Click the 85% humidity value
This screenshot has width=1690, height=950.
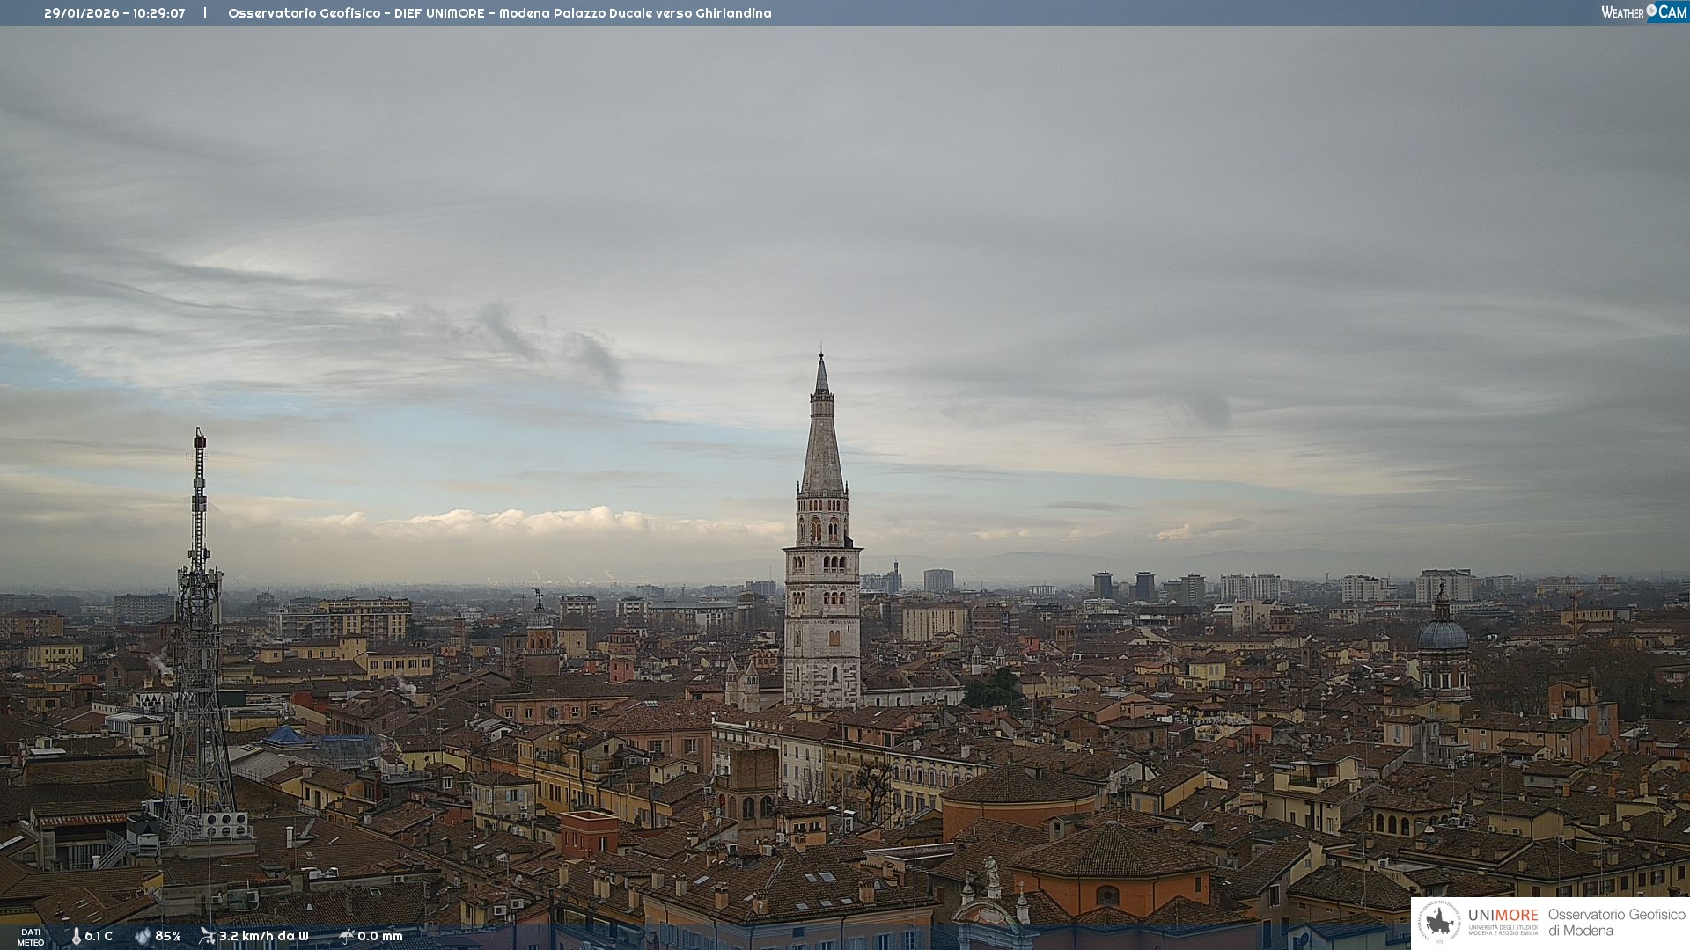(168, 936)
